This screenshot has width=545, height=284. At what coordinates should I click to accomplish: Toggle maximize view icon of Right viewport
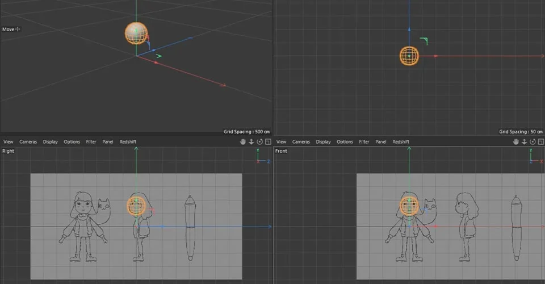(x=268, y=142)
